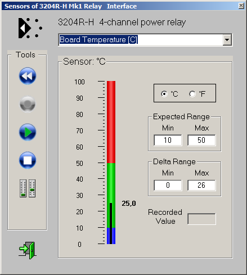Click the rewind double-arrow tool button
The width and height of the screenshot is (247, 275).
tap(28, 76)
